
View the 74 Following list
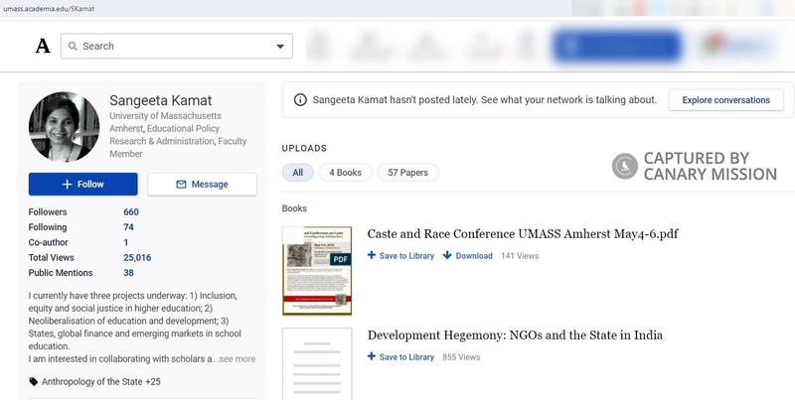coord(128,227)
